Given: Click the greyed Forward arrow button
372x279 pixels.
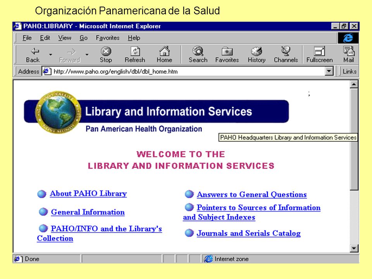Looking at the screenshot, I should tap(70, 55).
